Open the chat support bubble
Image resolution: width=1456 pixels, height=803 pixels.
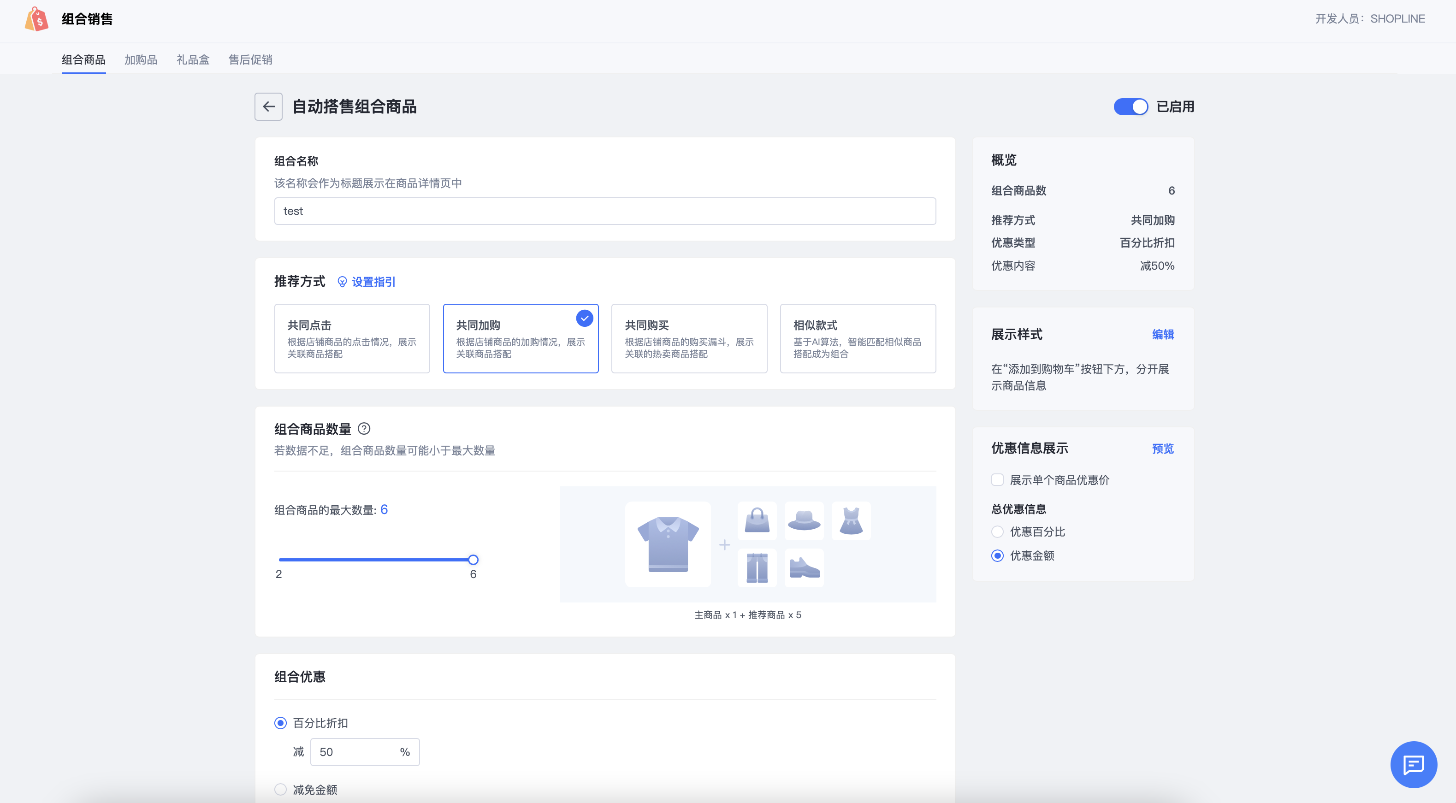1413,764
